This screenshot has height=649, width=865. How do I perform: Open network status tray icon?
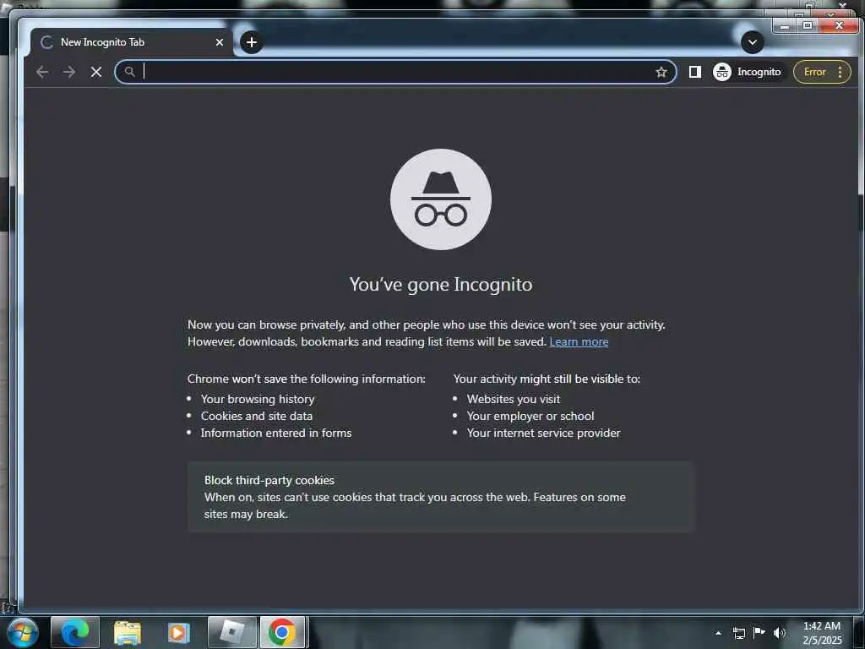(x=738, y=633)
